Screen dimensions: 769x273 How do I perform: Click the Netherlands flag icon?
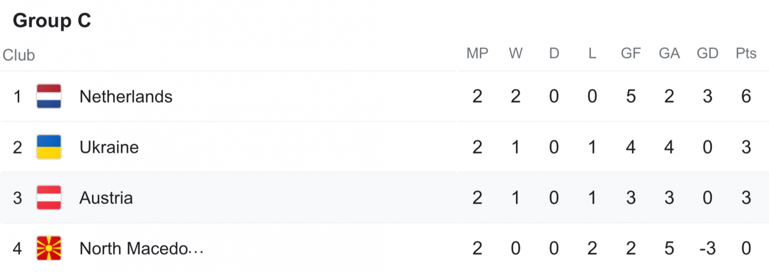point(49,97)
